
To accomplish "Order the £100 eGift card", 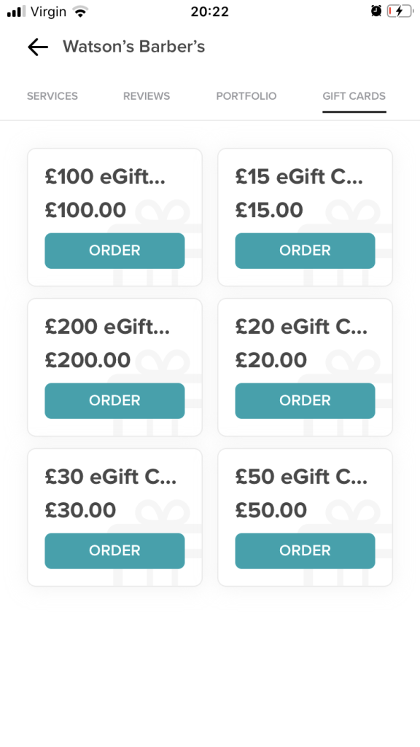I will [114, 251].
